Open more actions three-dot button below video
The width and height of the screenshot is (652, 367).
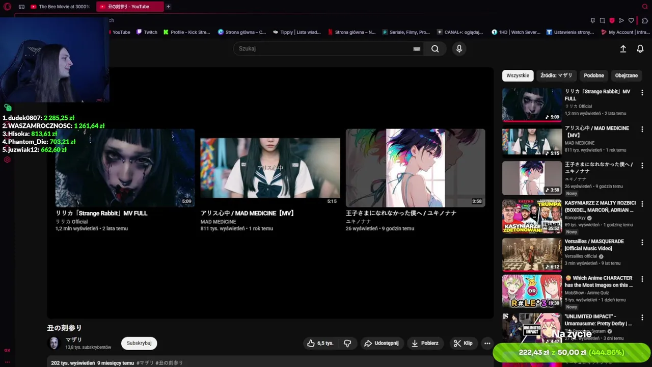pos(487,343)
